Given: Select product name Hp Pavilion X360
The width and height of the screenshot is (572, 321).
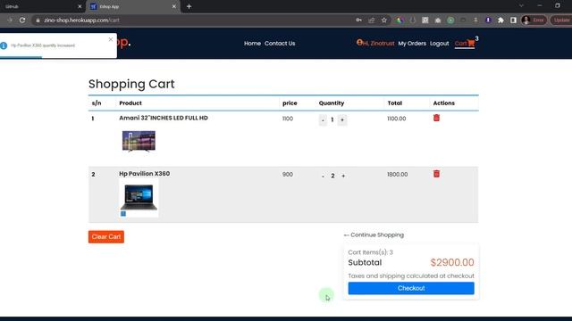Looking at the screenshot, I should [145, 174].
